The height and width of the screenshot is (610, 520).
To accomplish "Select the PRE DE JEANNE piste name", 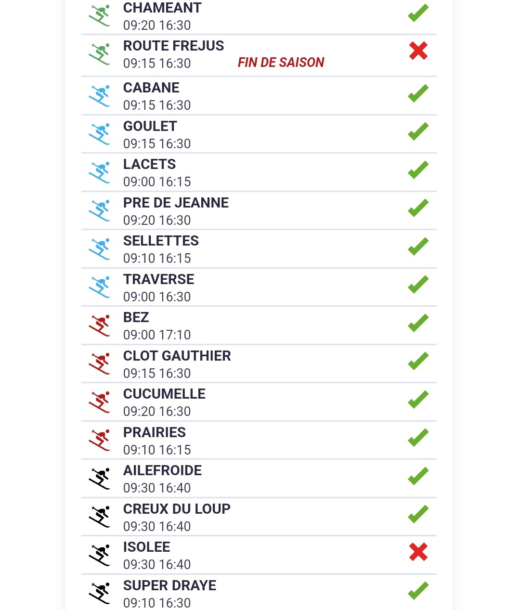I will click(176, 203).
